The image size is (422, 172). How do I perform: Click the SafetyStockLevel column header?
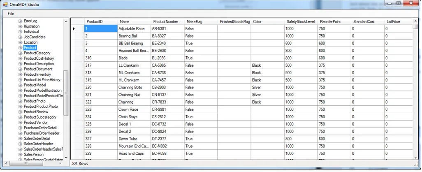(301, 21)
